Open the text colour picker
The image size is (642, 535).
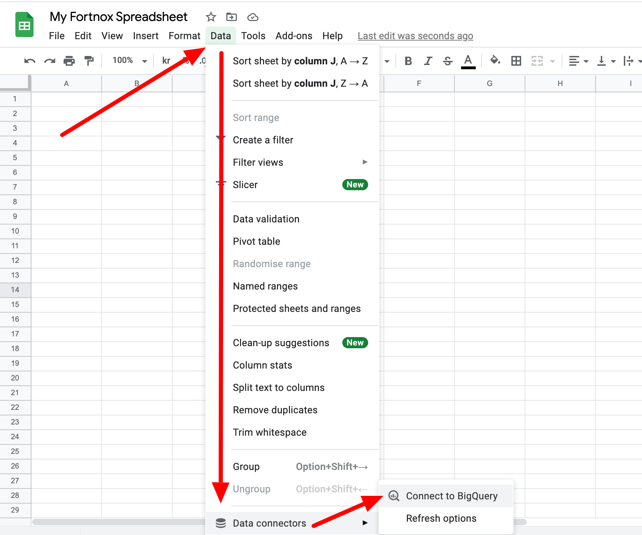(x=468, y=60)
